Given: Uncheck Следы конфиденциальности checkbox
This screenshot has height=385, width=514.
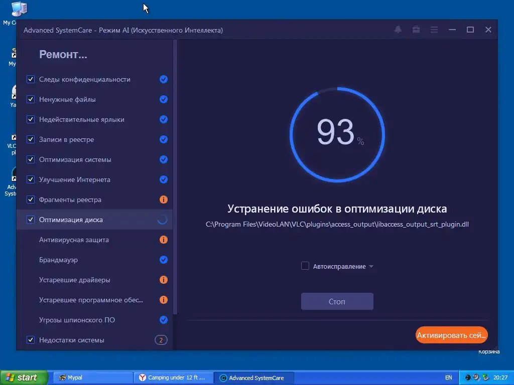Looking at the screenshot, I should point(31,79).
